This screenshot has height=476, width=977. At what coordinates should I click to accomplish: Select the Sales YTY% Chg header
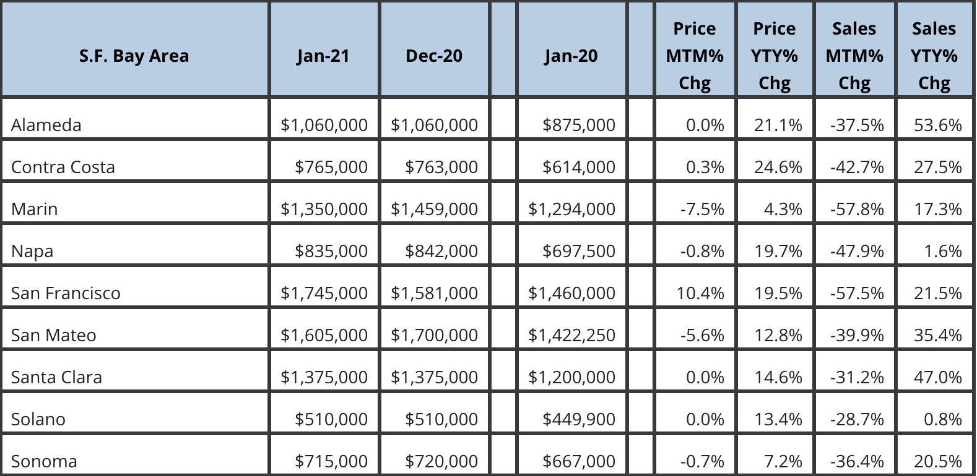click(x=934, y=56)
